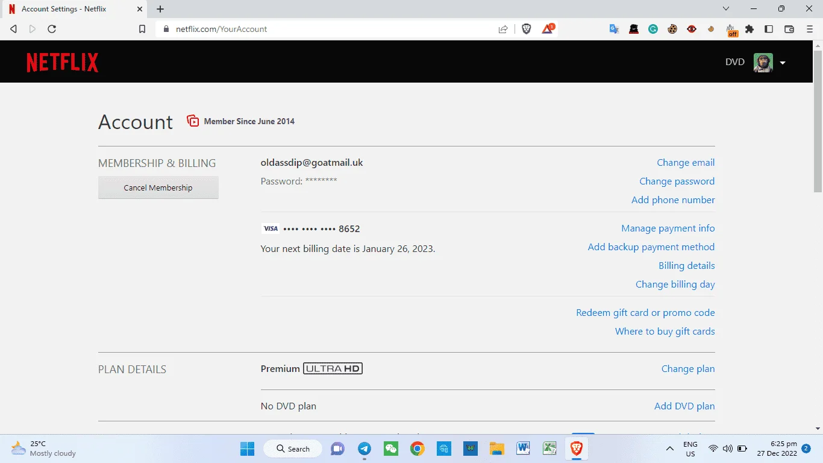Screen dimensions: 823x463
Task: Open the Brave Wallet icon
Action: point(789,29)
